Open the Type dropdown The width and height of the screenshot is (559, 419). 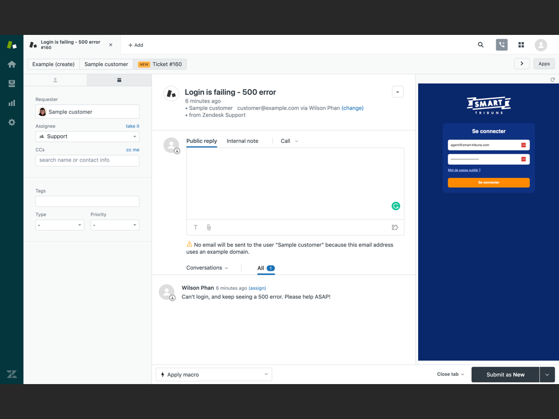click(60, 225)
